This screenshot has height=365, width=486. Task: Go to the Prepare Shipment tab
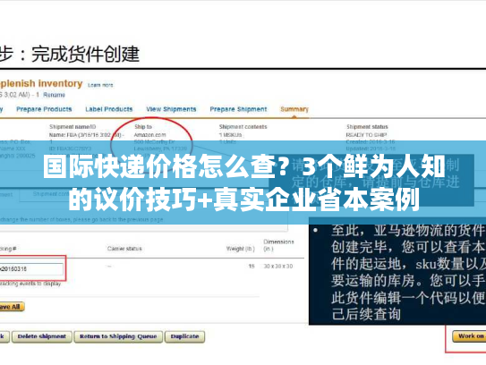point(238,109)
